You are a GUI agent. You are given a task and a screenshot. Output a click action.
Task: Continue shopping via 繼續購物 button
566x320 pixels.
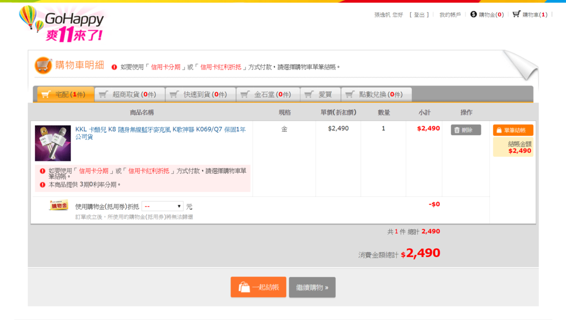coord(312,287)
